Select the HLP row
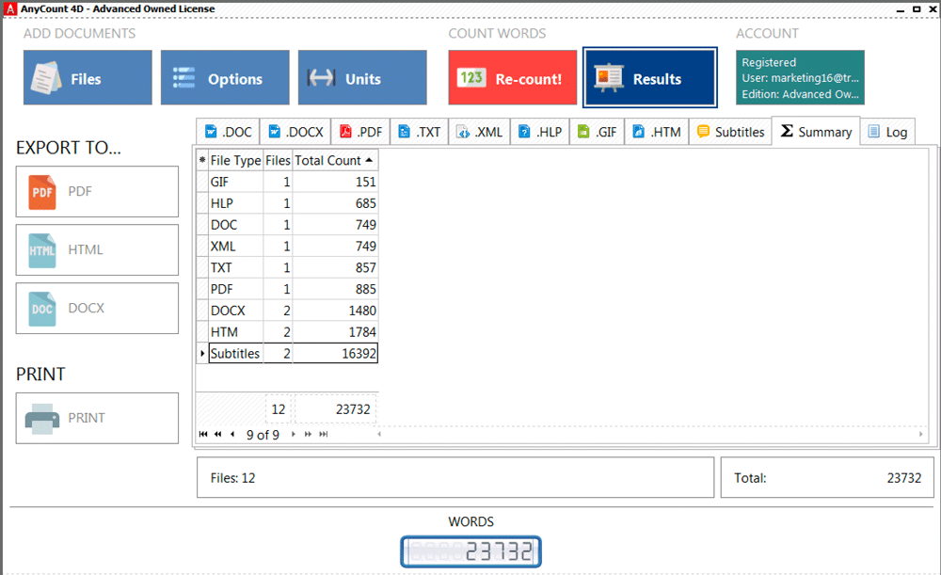 point(287,203)
